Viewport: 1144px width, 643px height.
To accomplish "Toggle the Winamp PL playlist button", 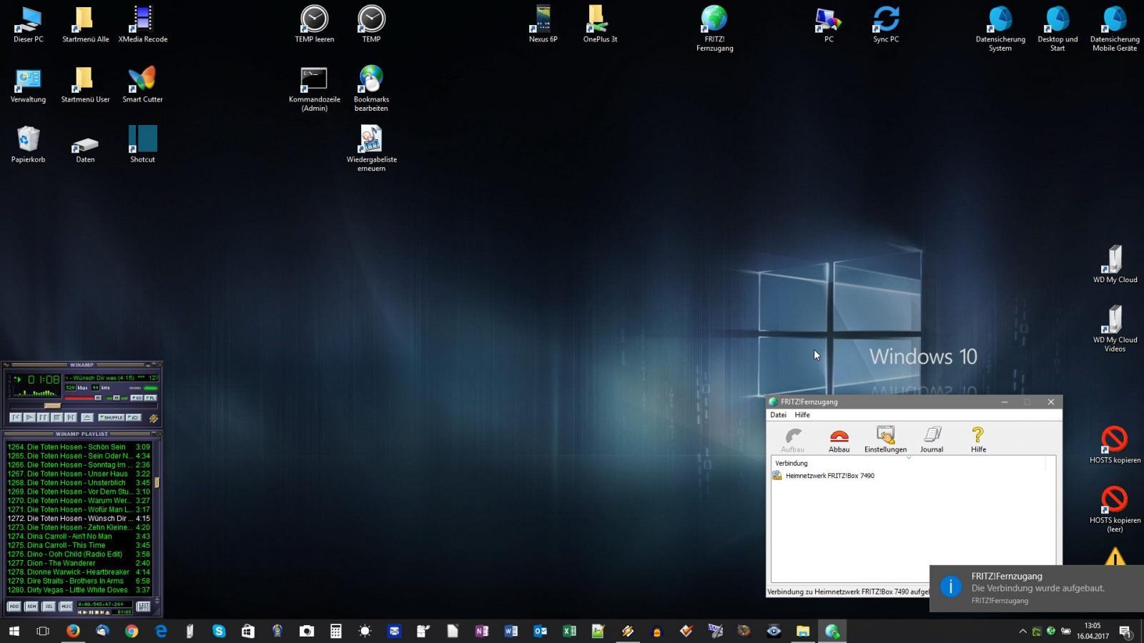I will tap(150, 398).
